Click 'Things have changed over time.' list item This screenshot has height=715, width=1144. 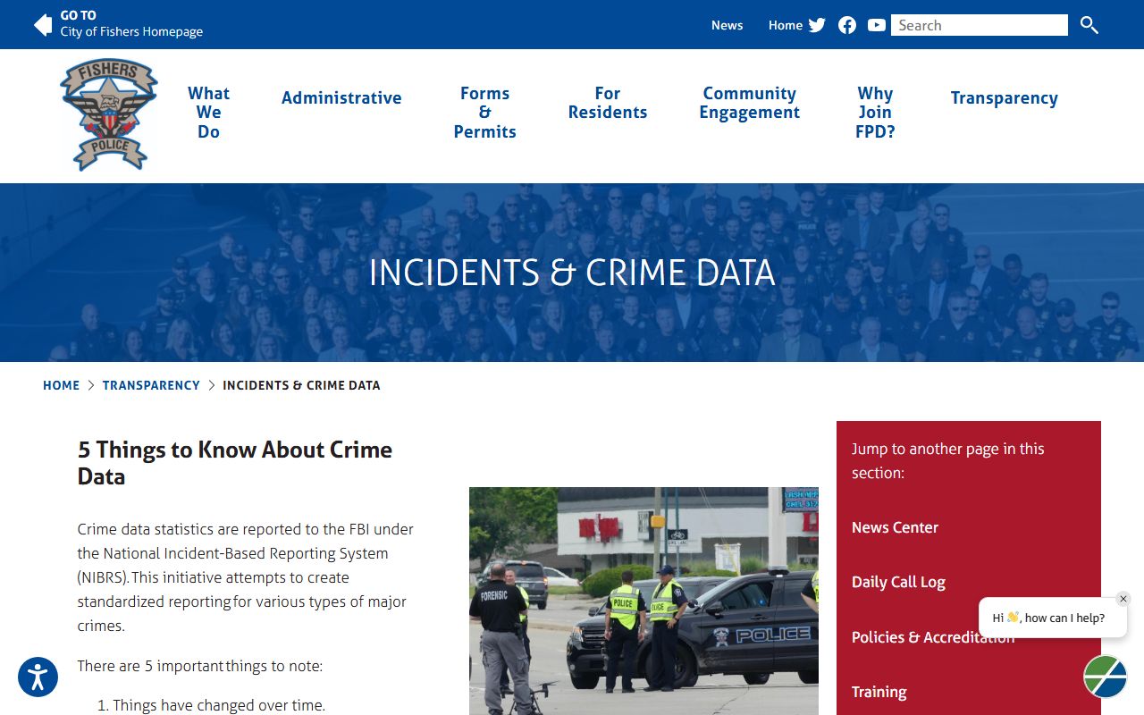[219, 705]
